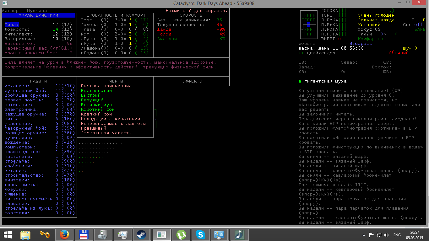
Task: Open uTorrent from the taskbar
Action: coord(181,234)
